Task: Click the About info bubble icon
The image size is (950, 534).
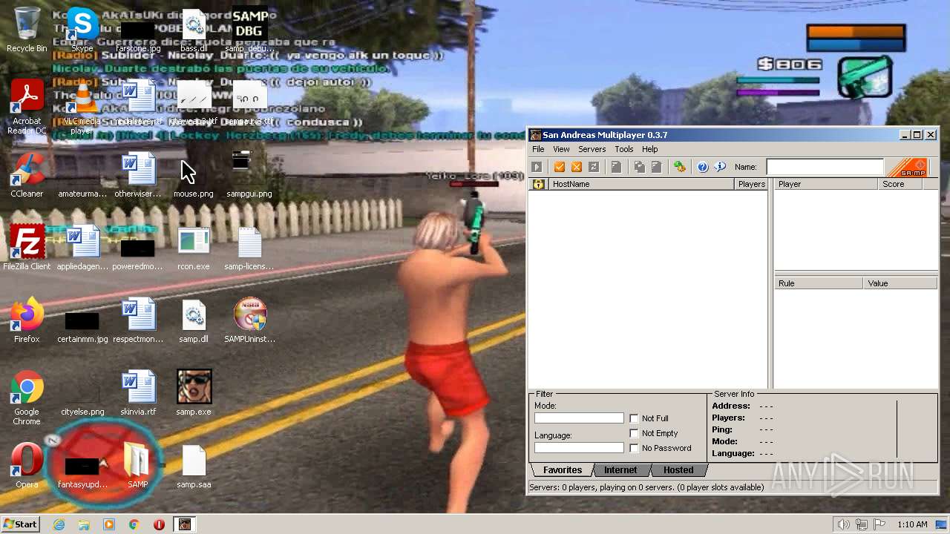Action: 720,167
